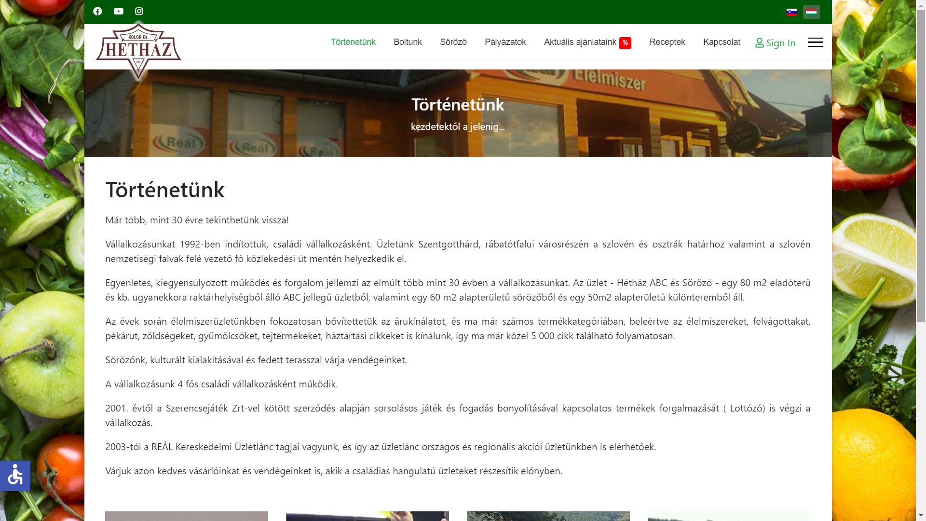Open the Instagram profile icon
Image resolution: width=926 pixels, height=521 pixels.
pyautogui.click(x=139, y=11)
